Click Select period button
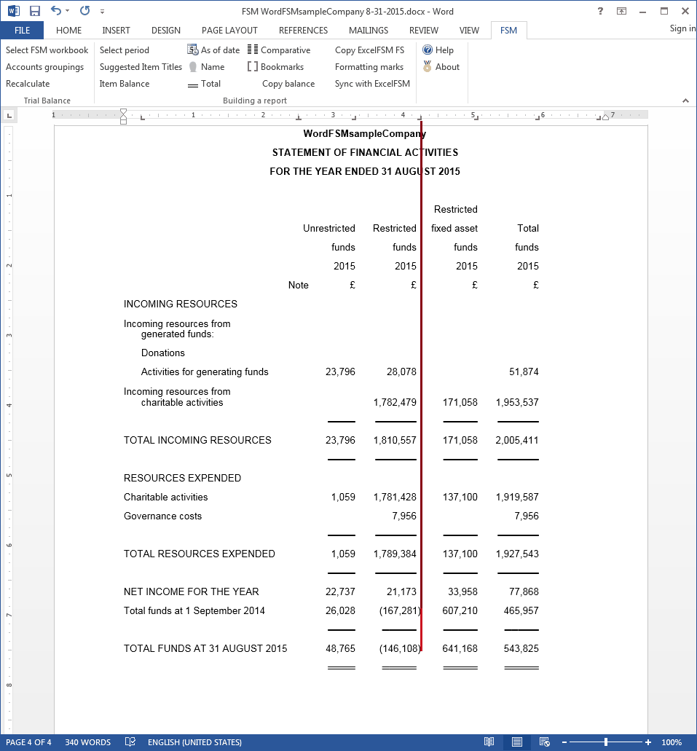The height and width of the screenshot is (751, 697). (x=124, y=50)
